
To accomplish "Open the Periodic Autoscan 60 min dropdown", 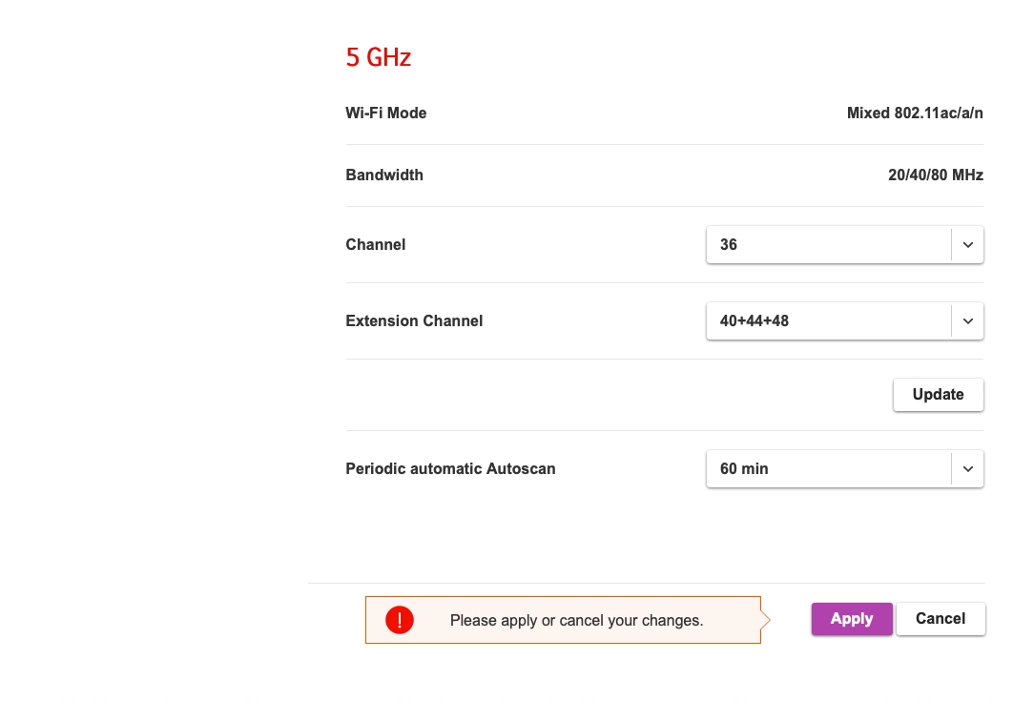I will (828, 469).
